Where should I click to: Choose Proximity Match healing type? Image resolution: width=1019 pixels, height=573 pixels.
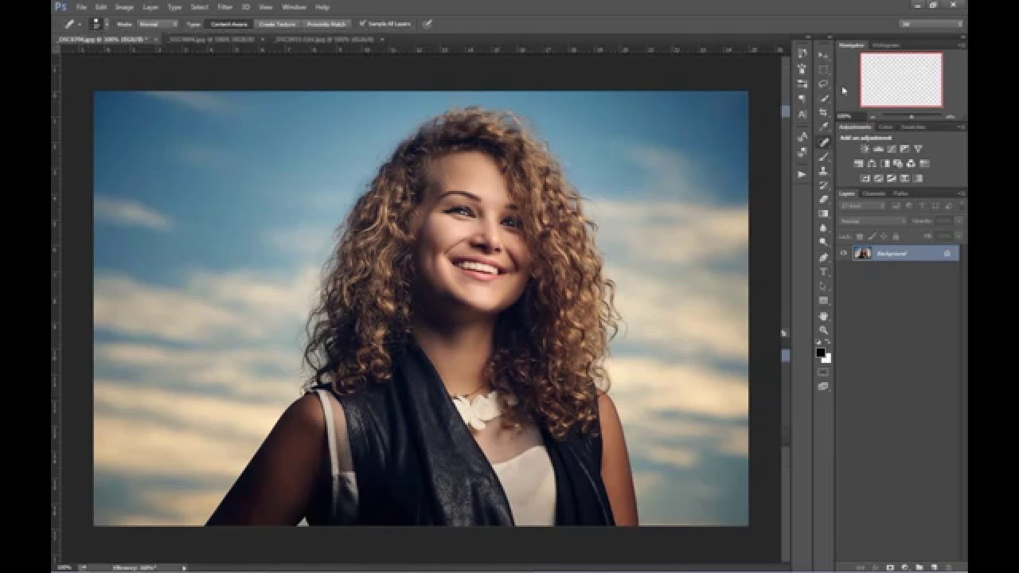coord(326,24)
